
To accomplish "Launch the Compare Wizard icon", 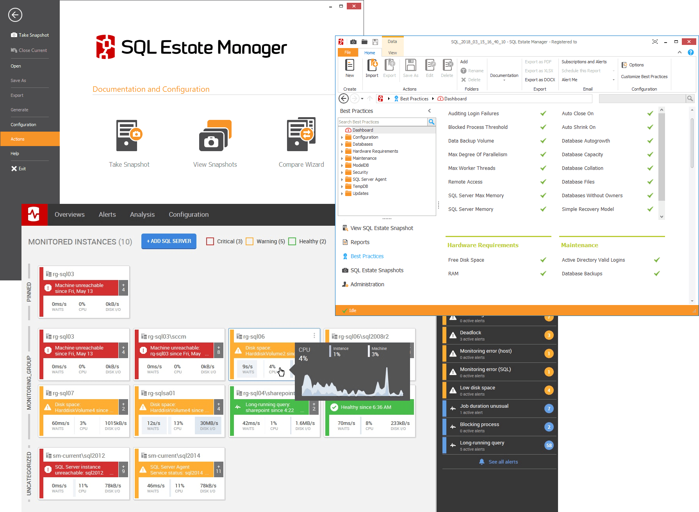I will coord(301,134).
